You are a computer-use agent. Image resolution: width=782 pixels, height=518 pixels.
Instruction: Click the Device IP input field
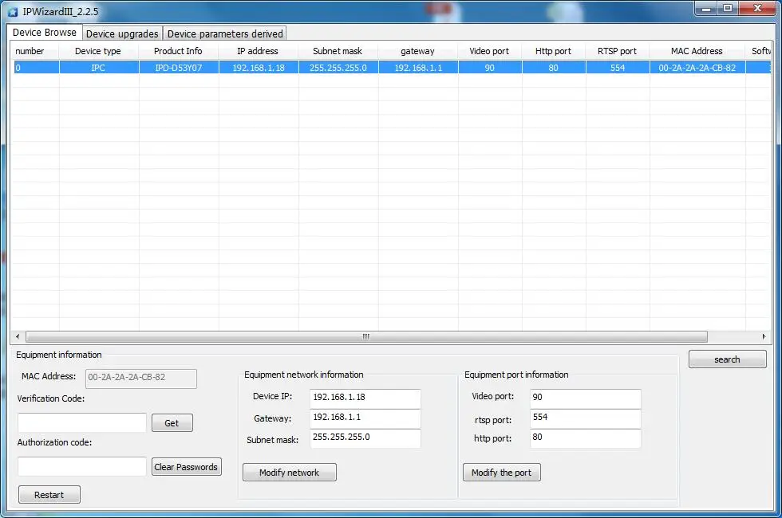(x=365, y=398)
